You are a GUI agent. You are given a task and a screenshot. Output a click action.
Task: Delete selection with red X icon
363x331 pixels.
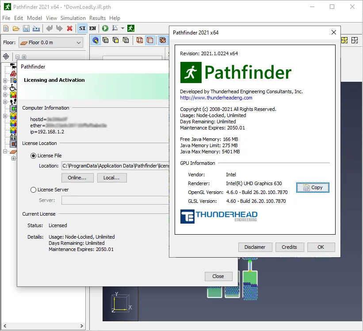coord(69,28)
